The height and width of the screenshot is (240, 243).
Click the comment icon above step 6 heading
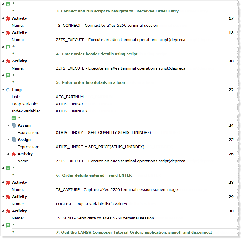pyautogui.click(x=8, y=168)
